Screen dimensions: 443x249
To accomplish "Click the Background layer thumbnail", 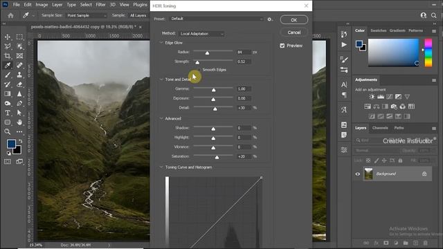I will [x=368, y=174].
